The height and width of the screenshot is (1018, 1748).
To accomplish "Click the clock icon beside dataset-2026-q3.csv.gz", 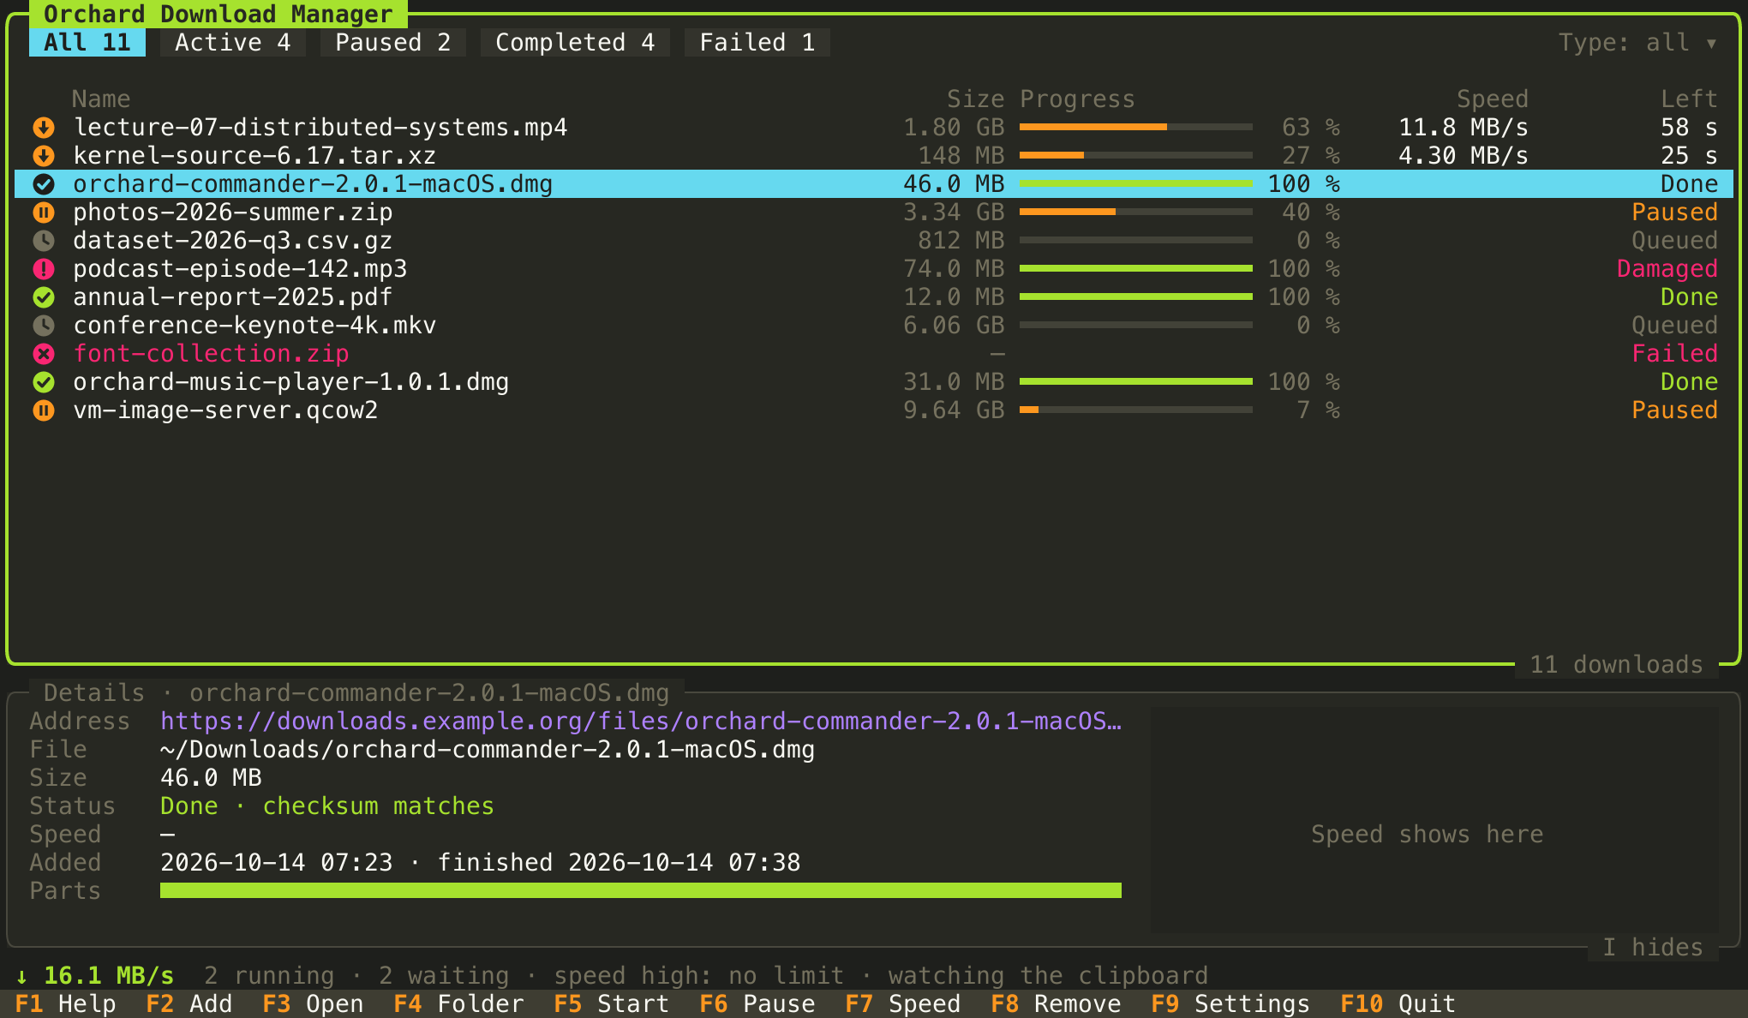I will pos(44,241).
